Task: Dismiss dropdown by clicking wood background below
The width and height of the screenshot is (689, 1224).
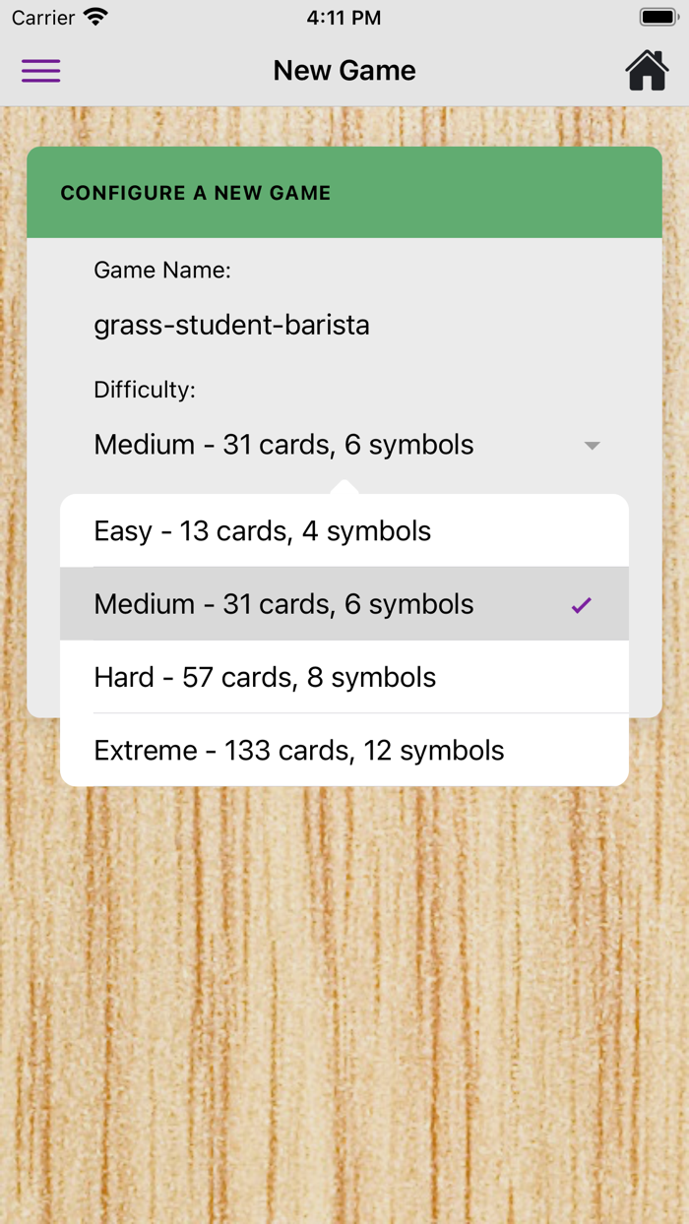Action: point(344,984)
